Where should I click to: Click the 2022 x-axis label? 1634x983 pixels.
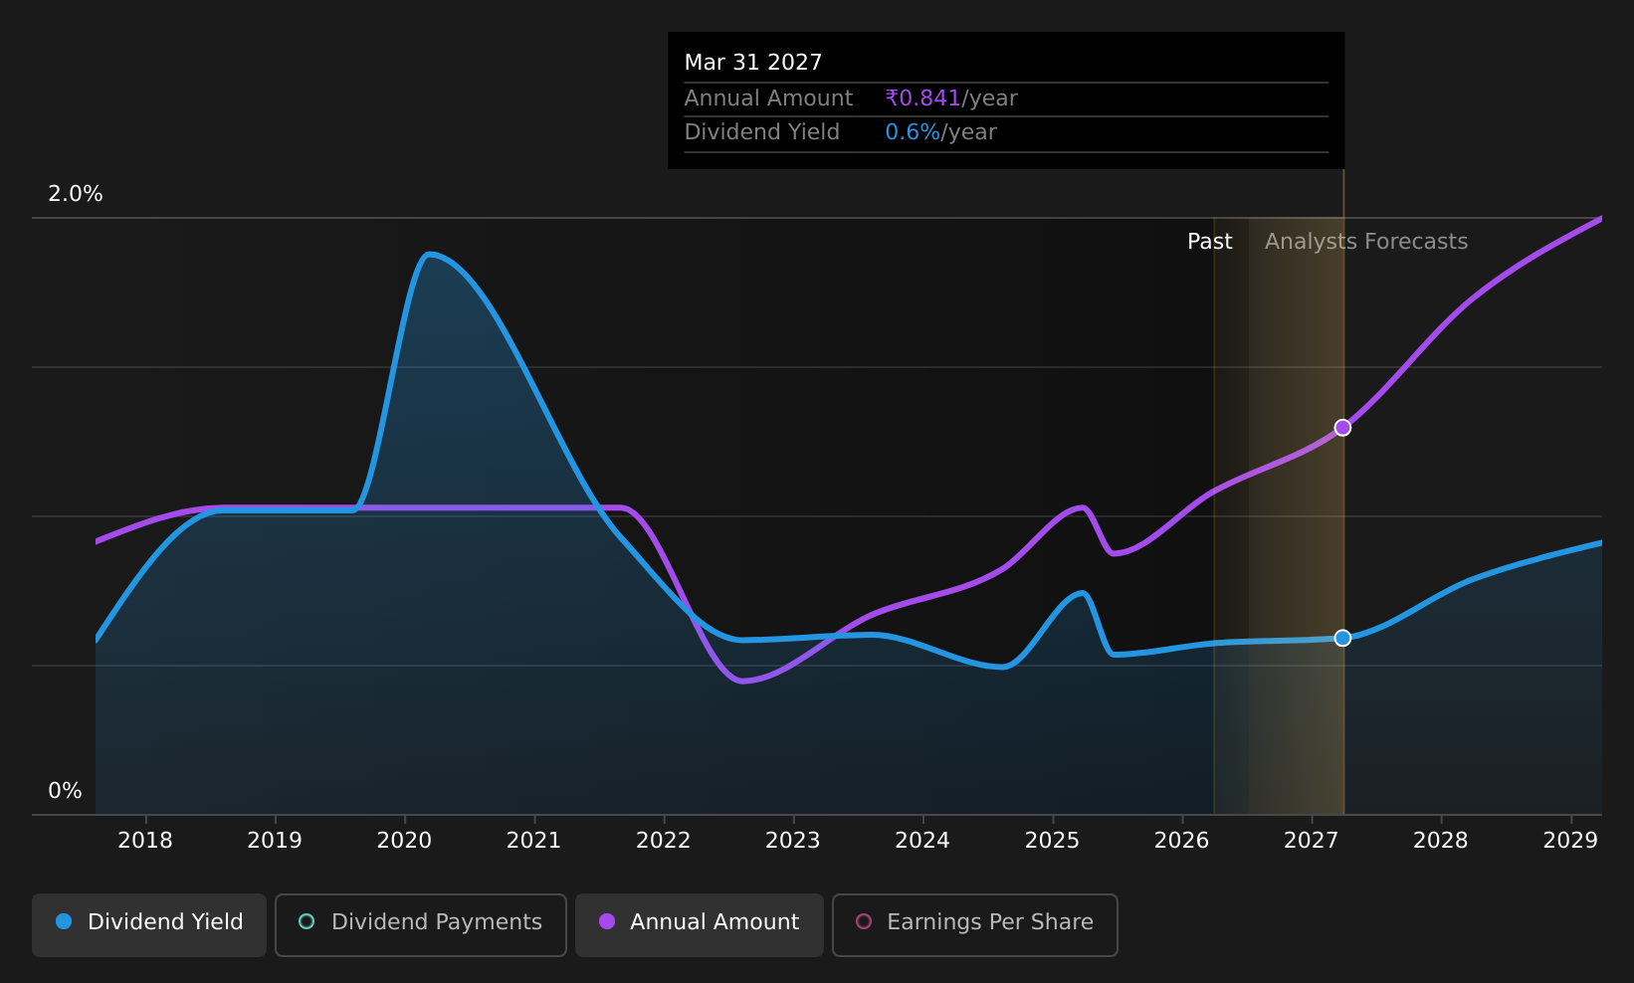(664, 841)
